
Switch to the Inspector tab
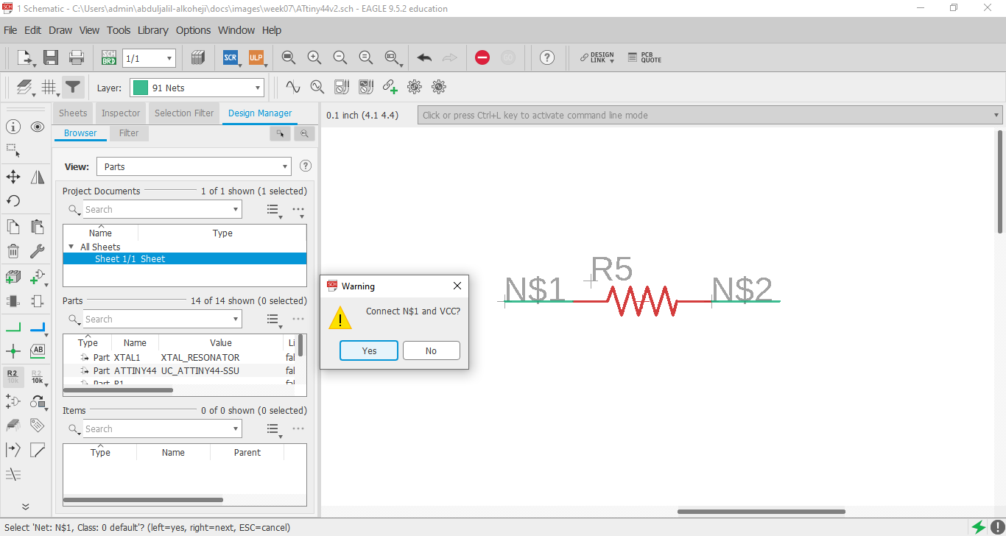tap(121, 113)
